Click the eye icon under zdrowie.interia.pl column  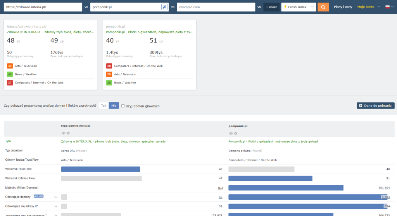click(x=63, y=133)
